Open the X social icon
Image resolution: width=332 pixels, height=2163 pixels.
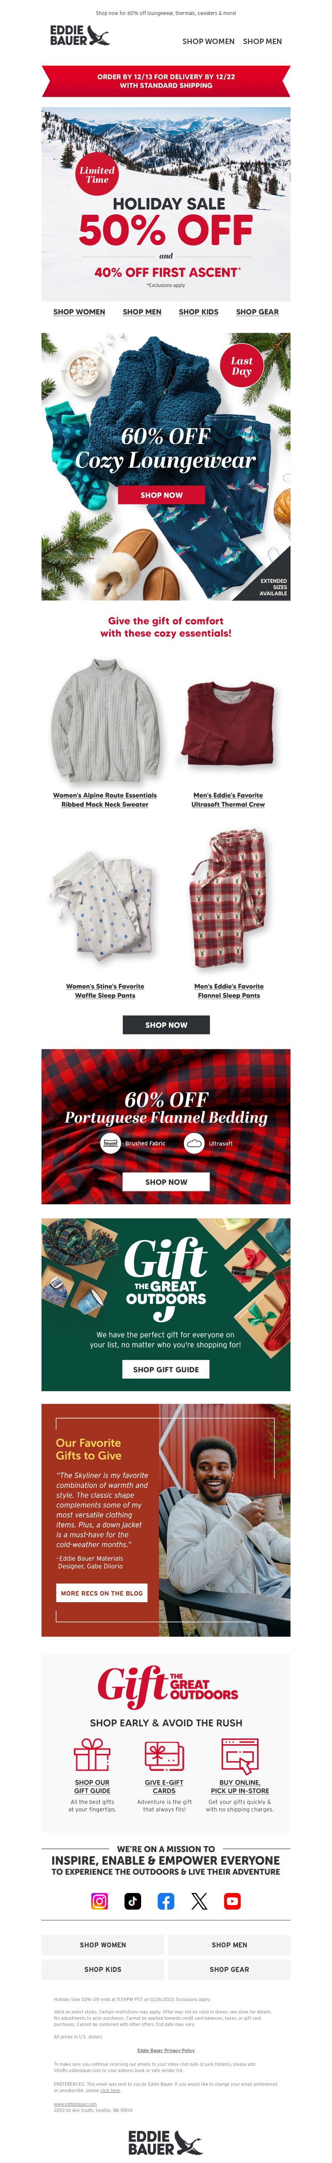(x=199, y=1901)
